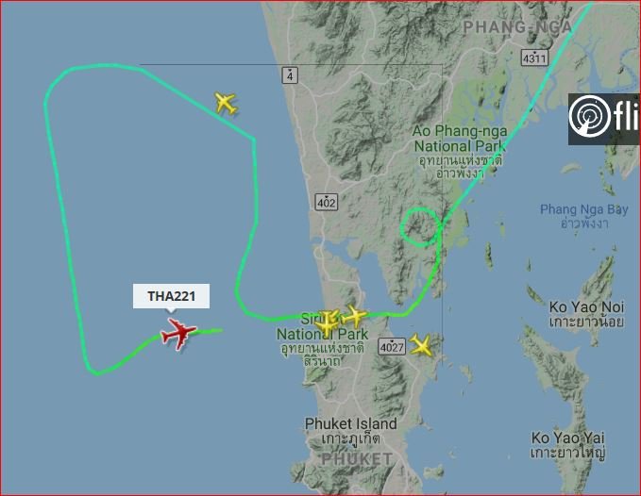641x496 pixels.
Task: Select the rightmost yellow plane at Phuket airport
Action: pyautogui.click(x=354, y=316)
